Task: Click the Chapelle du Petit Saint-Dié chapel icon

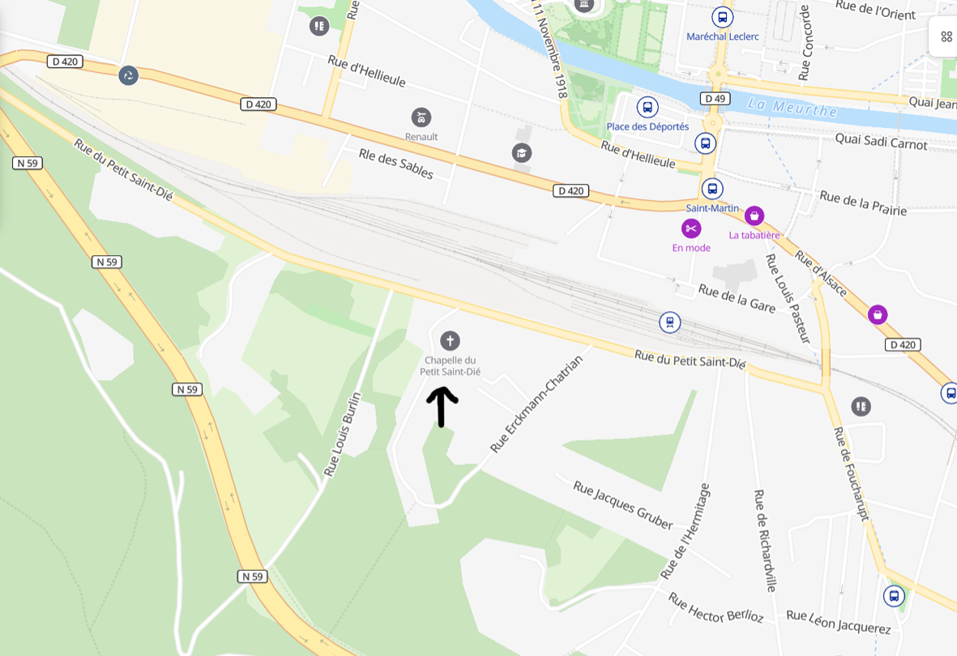Action: [450, 340]
